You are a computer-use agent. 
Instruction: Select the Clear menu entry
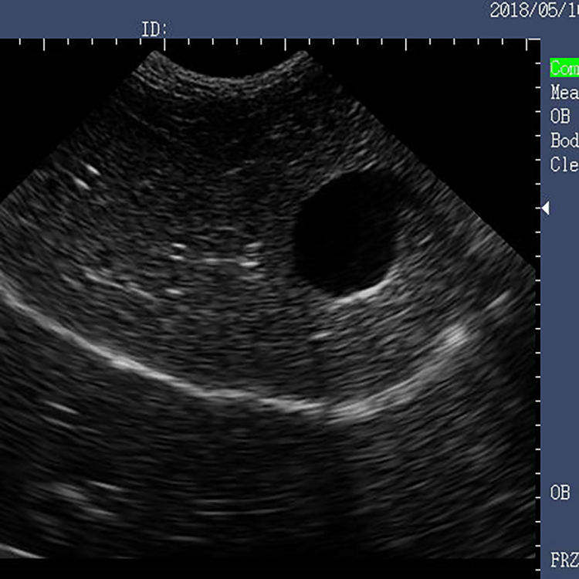564,164
